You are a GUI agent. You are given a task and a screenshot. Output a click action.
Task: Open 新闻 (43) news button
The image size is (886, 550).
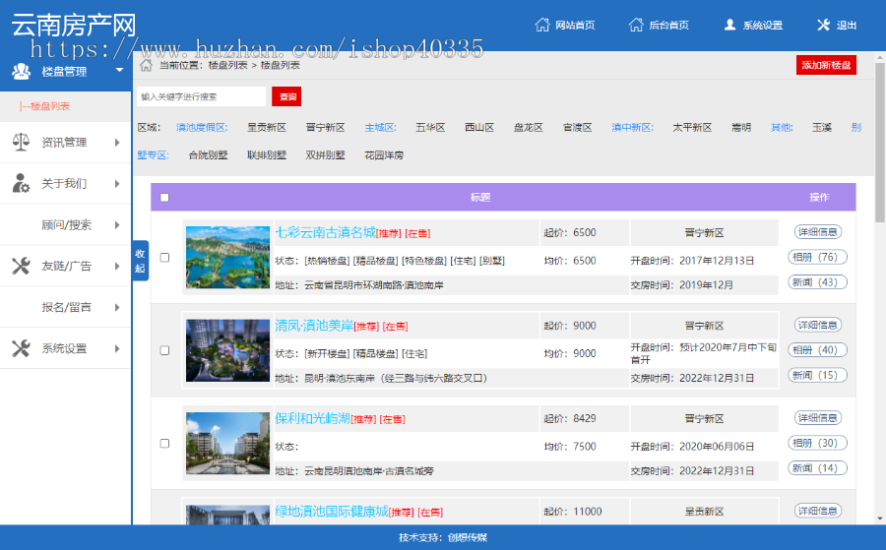point(818,282)
